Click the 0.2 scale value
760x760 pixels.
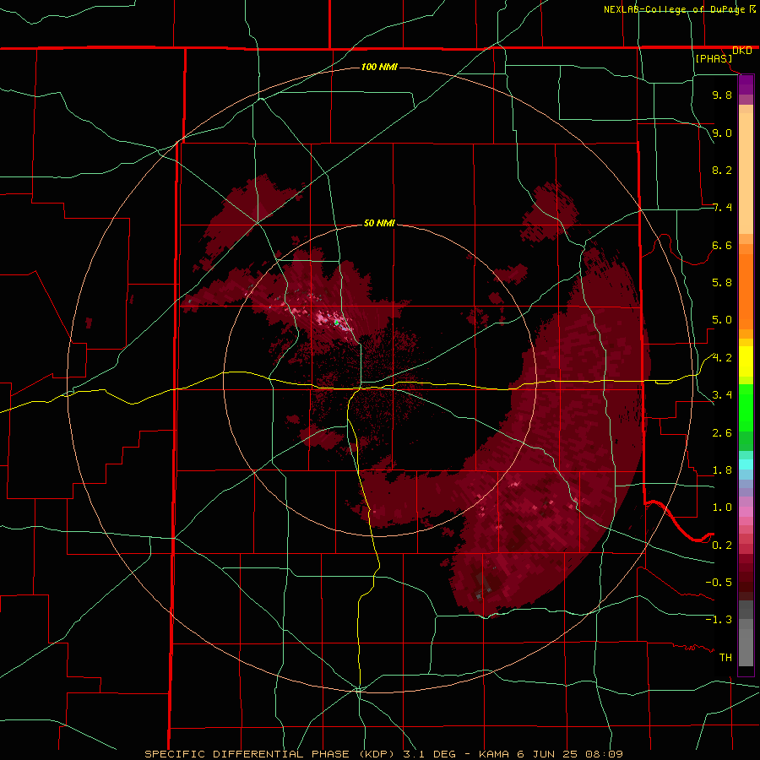click(x=722, y=546)
